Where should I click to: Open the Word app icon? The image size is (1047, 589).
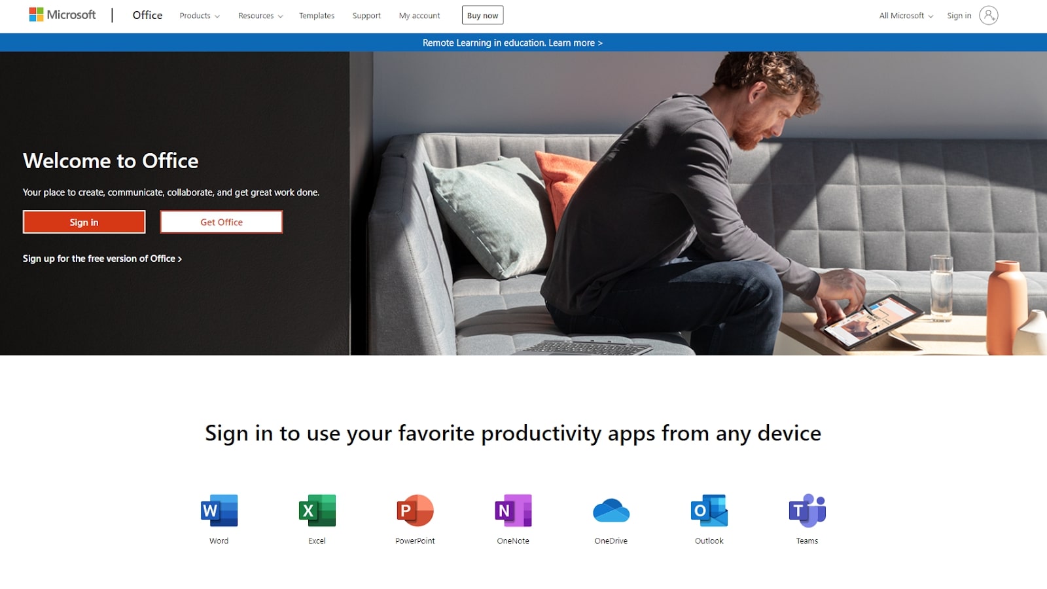219,510
